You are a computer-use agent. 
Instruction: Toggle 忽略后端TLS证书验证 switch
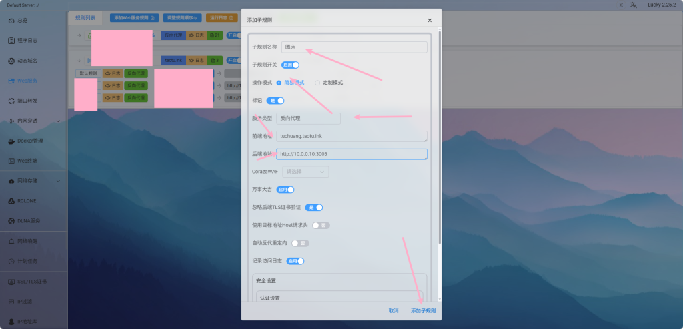click(x=313, y=208)
